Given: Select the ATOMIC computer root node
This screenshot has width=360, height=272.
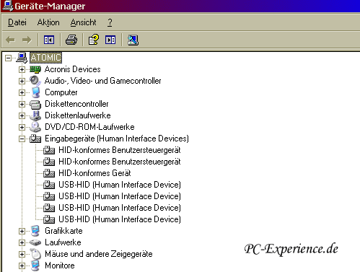Looking at the screenshot, I should (45, 58).
